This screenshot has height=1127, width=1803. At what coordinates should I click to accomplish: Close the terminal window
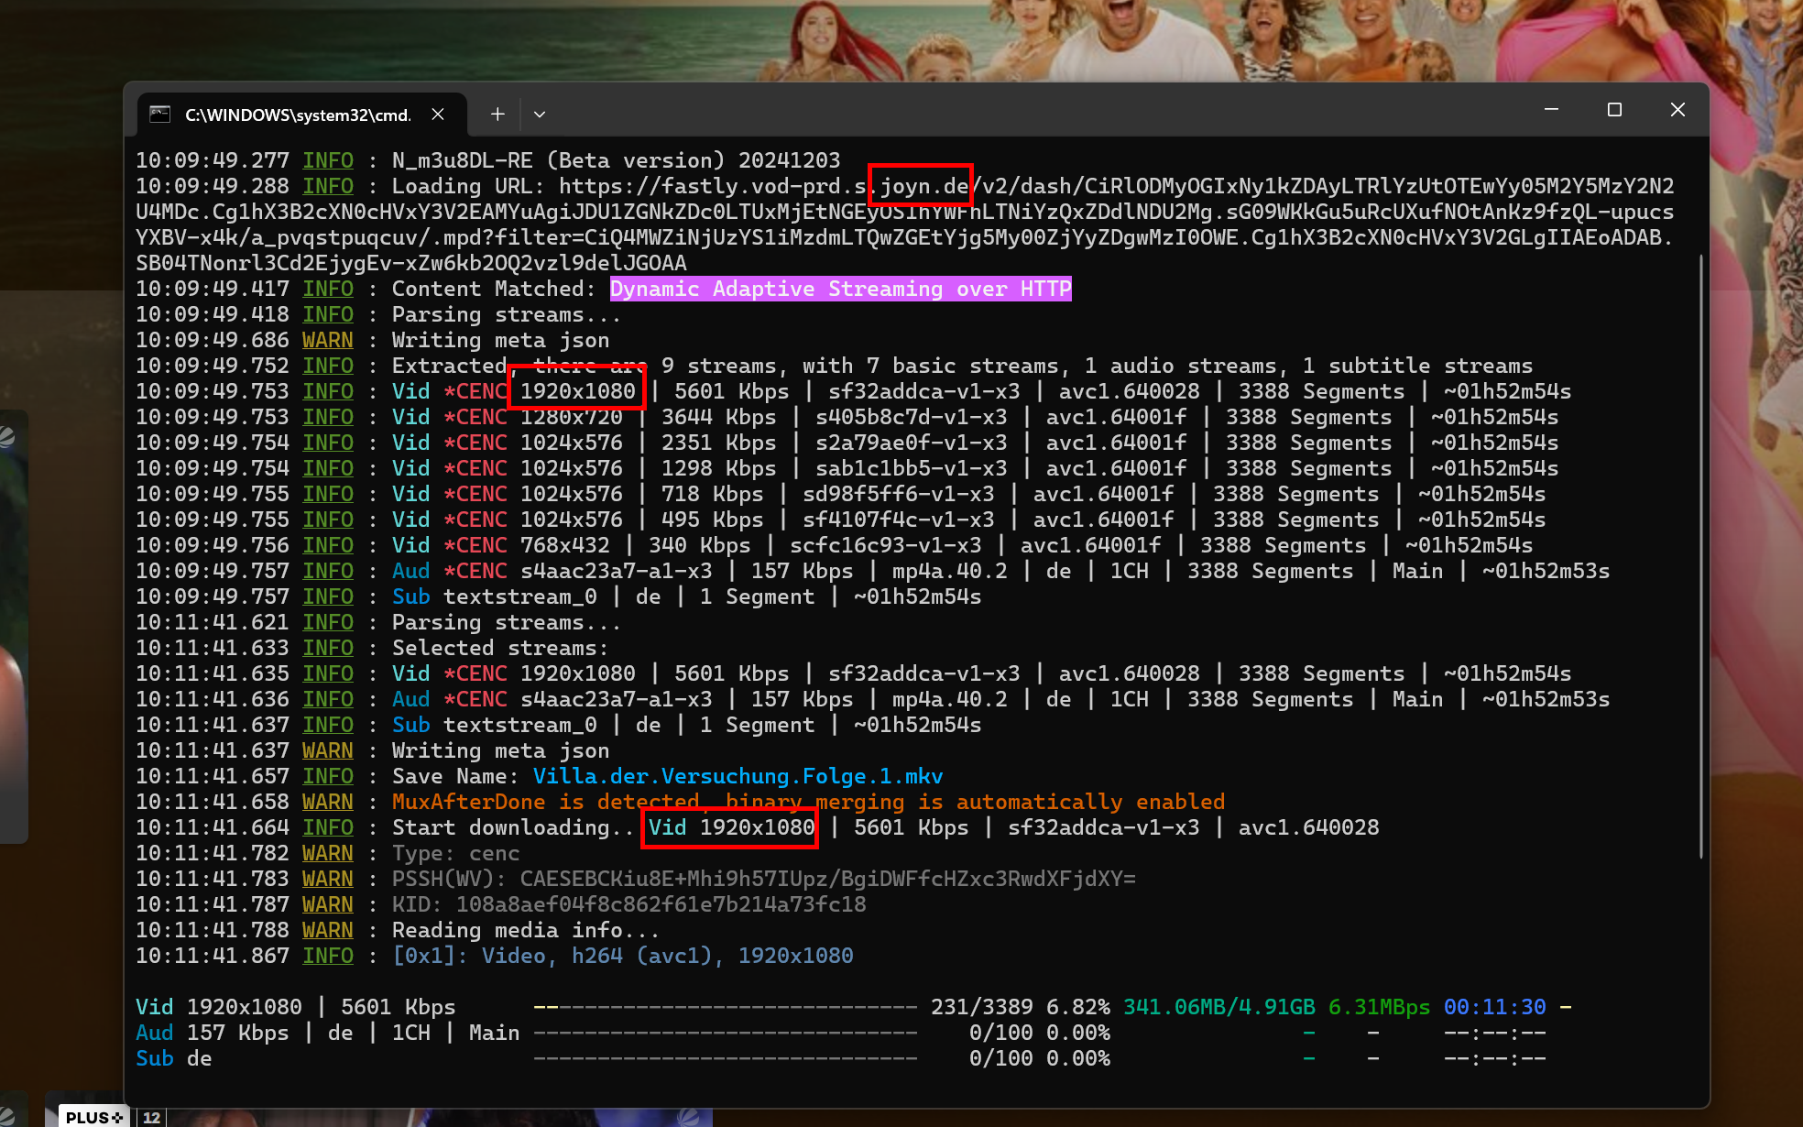(x=1677, y=109)
